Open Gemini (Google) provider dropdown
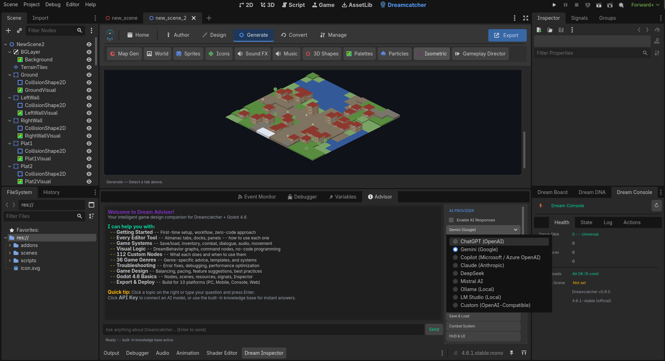The height and width of the screenshot is (361, 665). 483,230
